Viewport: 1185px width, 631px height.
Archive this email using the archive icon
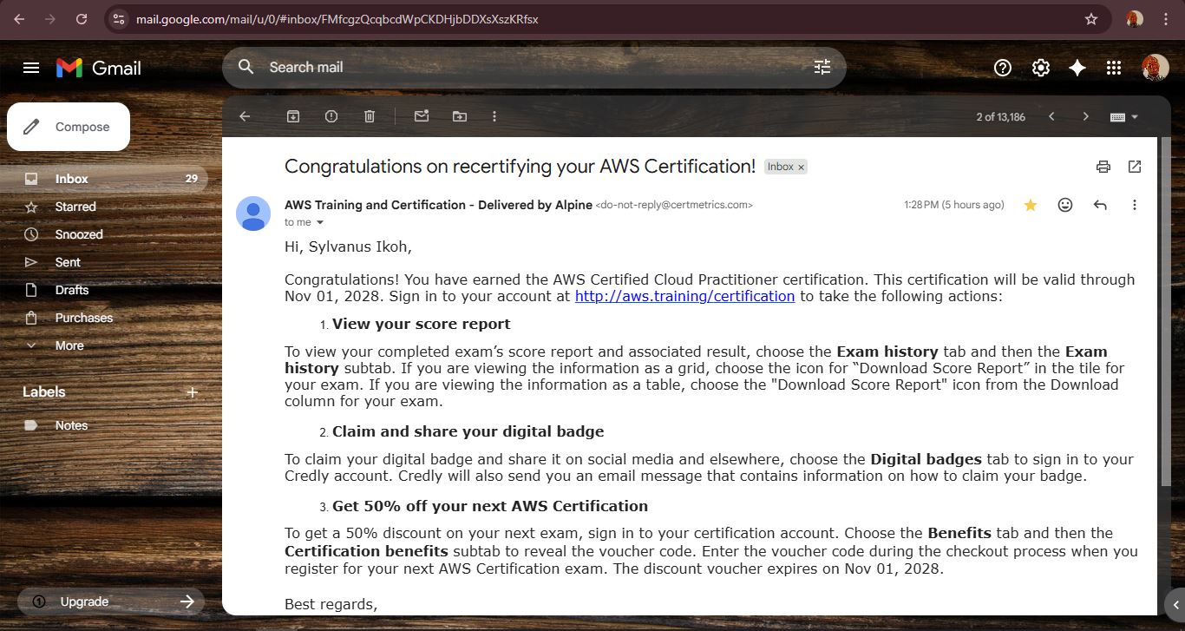293,116
